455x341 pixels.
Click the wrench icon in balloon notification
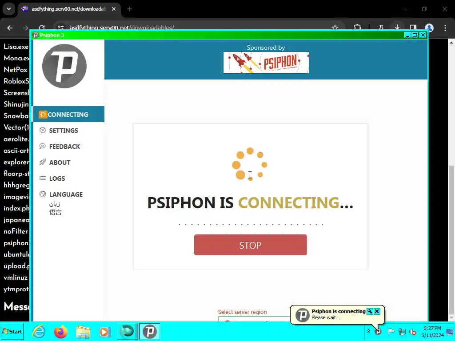point(370,311)
